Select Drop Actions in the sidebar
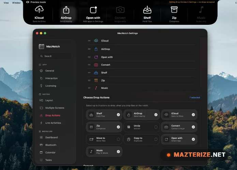Screen dimensions: 237x170 [x=53, y=115]
